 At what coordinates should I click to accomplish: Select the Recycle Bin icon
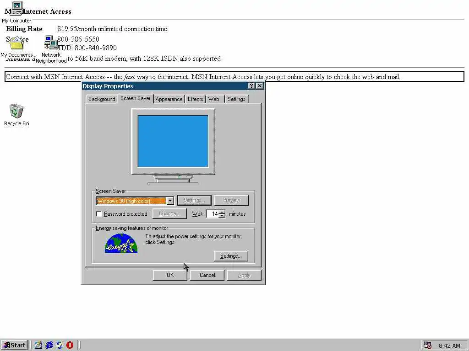16,115
